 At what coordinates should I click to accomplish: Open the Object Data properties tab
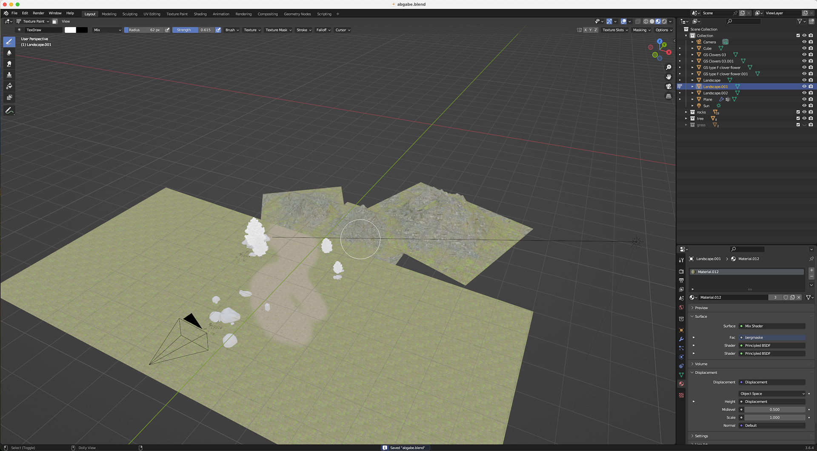click(x=681, y=375)
